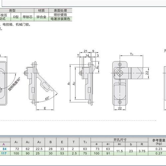Select the 喷砂镀铬 finish cell
This screenshot has width=166, height=166.
coord(60,15)
